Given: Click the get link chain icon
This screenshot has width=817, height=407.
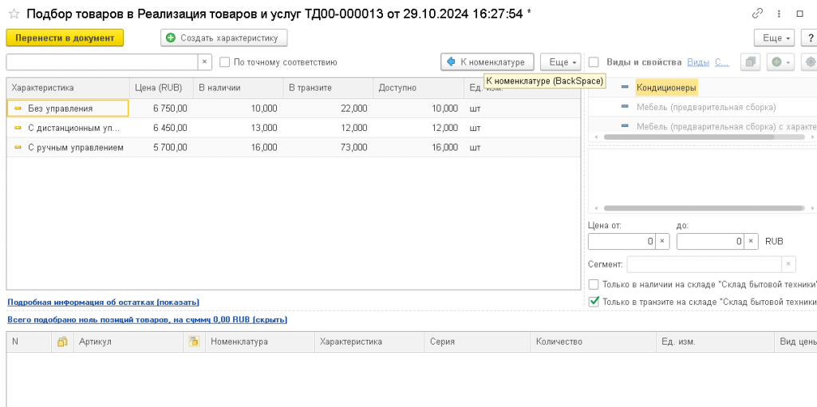Looking at the screenshot, I should [x=758, y=14].
